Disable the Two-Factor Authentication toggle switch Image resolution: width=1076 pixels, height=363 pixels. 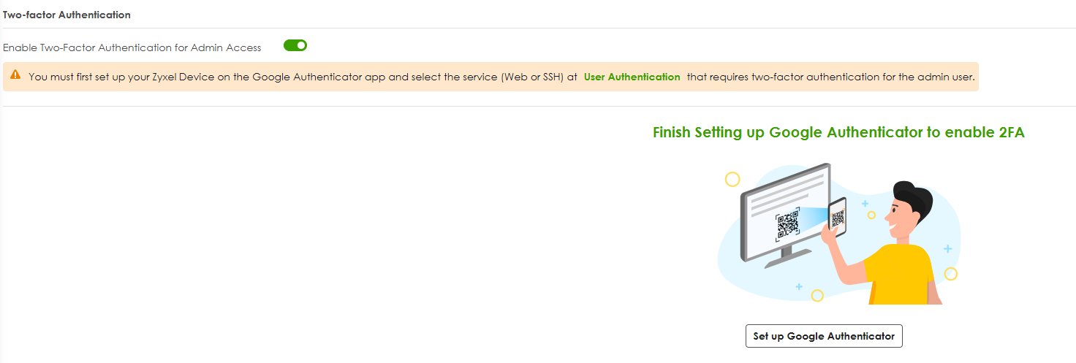coord(295,46)
